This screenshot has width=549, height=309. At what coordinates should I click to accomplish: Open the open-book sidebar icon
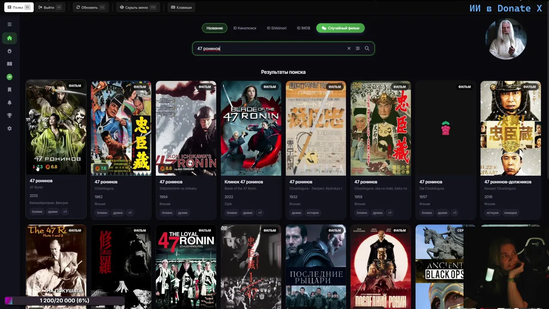click(9, 64)
